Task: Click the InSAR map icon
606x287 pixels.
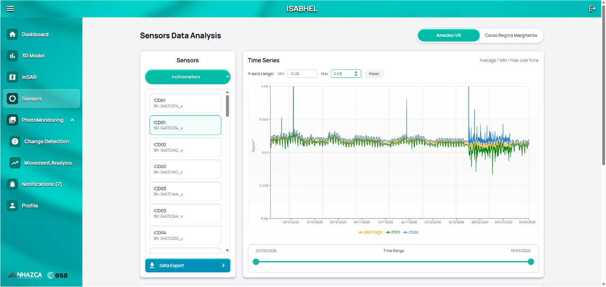Action: coord(13,77)
